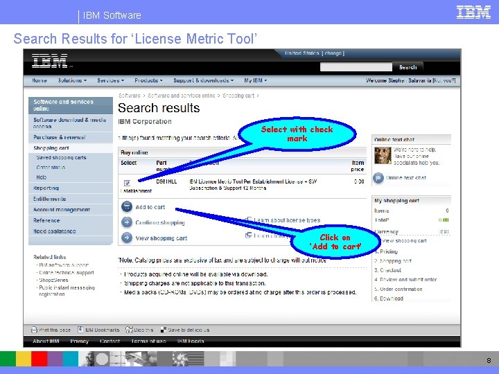Click View shopping cart link in My shopping cart
Image resolution: width=499 pixels, height=374 pixels.
click(404, 241)
